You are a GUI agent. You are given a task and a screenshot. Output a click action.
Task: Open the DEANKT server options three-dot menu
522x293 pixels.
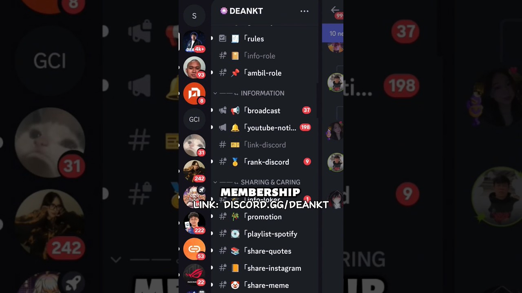[304, 11]
